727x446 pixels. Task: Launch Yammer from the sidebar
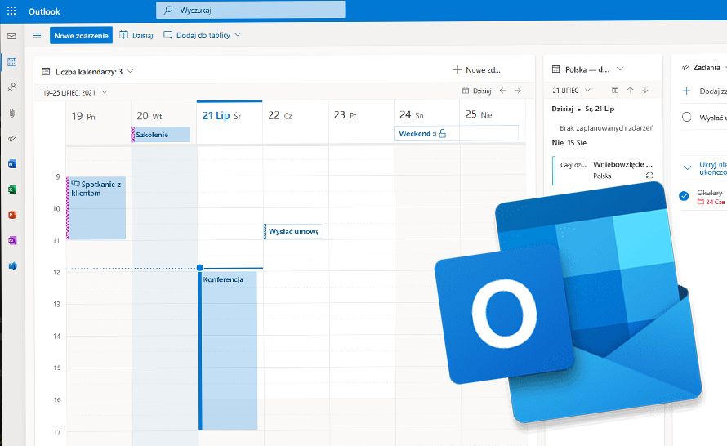[x=12, y=265]
